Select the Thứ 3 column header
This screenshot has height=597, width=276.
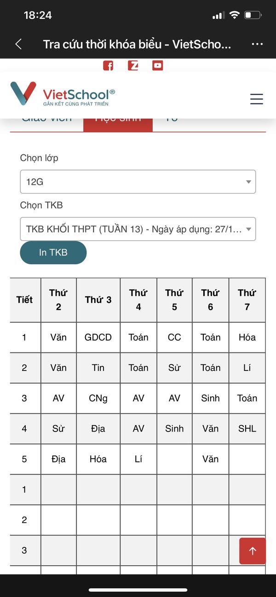(x=98, y=300)
